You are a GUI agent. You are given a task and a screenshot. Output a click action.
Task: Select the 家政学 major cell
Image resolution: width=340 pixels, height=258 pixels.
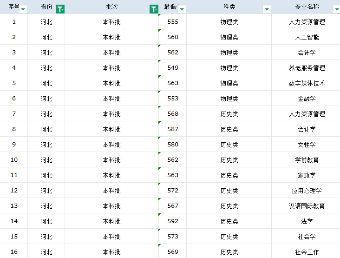click(x=307, y=175)
